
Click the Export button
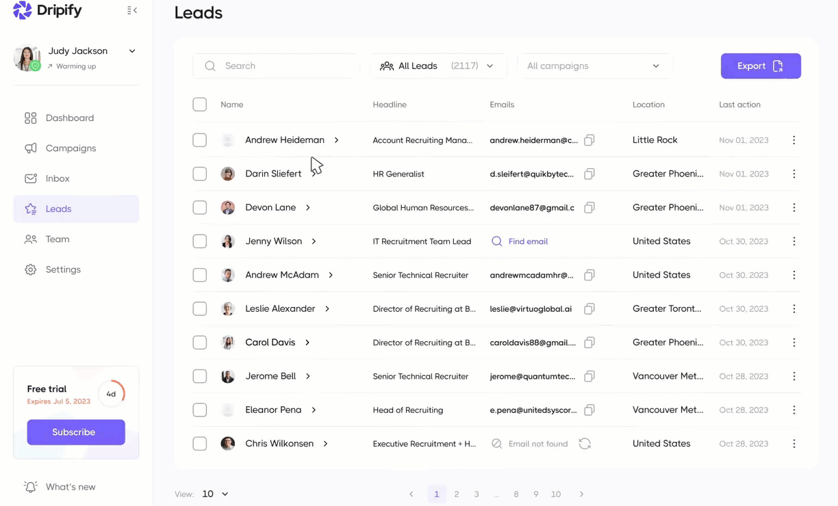[761, 66]
